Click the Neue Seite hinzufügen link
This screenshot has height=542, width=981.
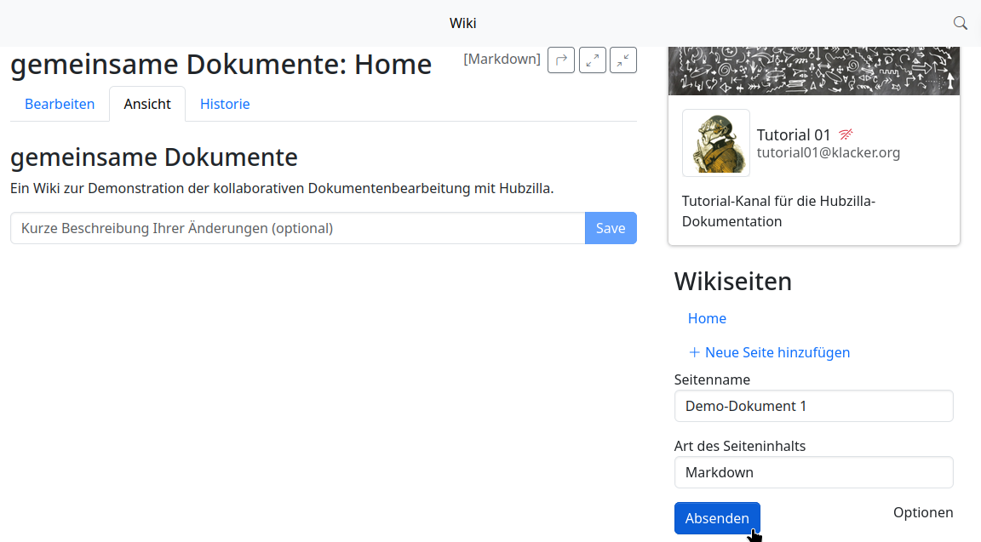tap(777, 352)
